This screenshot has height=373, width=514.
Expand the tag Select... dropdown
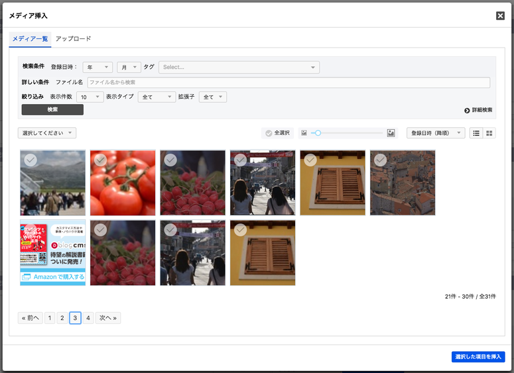(239, 67)
